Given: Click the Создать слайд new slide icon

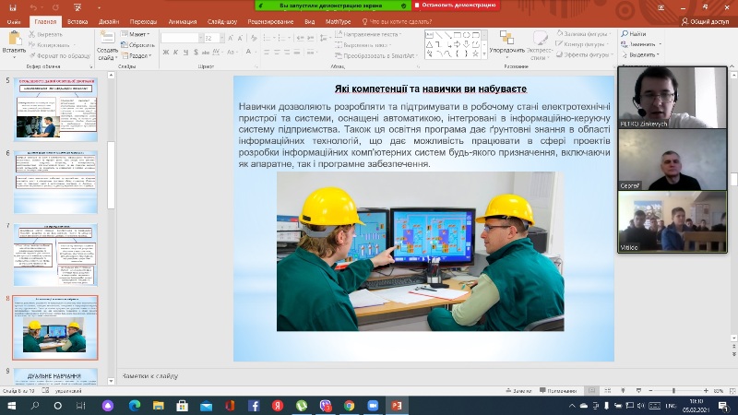Looking at the screenshot, I should pyautogui.click(x=107, y=38).
